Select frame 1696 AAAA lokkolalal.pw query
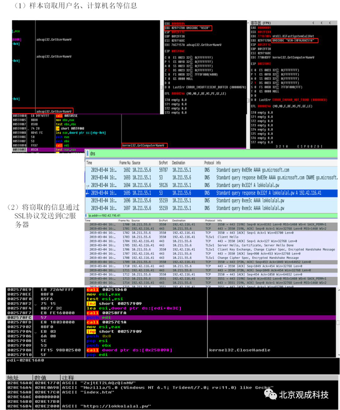Screen dimensions: 340x410 point(212,200)
